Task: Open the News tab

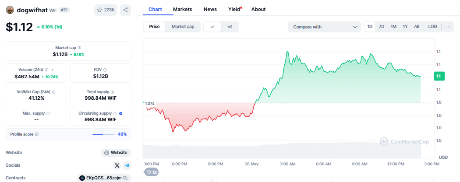Action: [x=210, y=9]
